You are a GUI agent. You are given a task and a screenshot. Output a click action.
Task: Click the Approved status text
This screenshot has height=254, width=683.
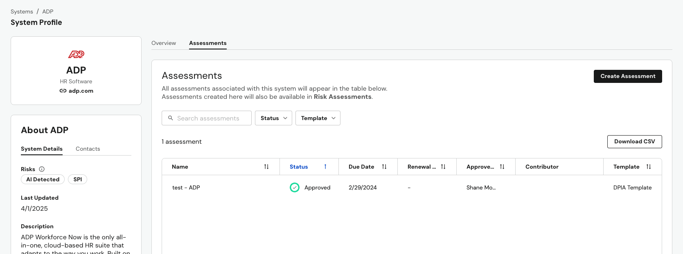pos(317,187)
